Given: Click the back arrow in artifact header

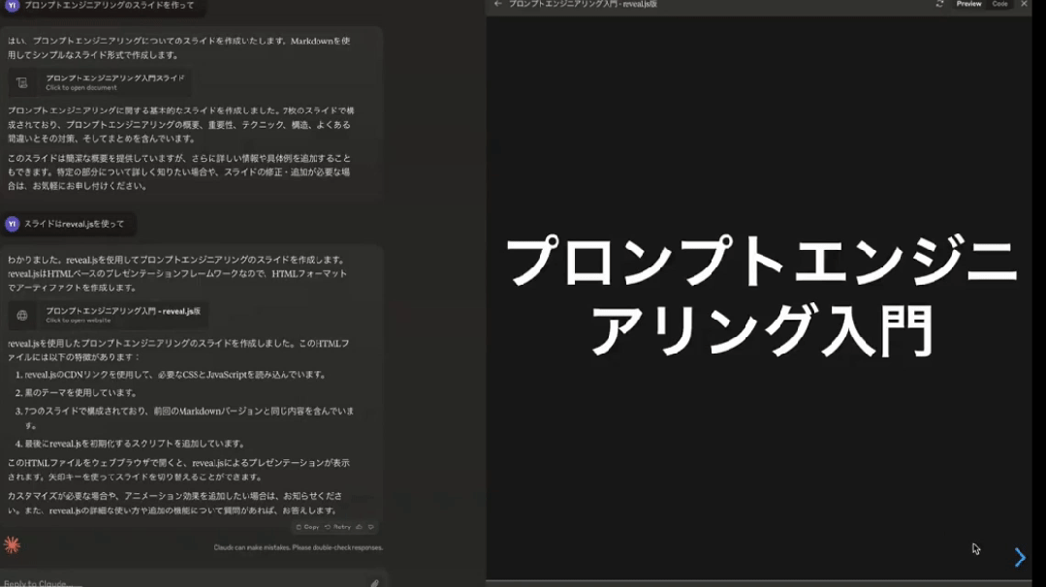Looking at the screenshot, I should [497, 4].
